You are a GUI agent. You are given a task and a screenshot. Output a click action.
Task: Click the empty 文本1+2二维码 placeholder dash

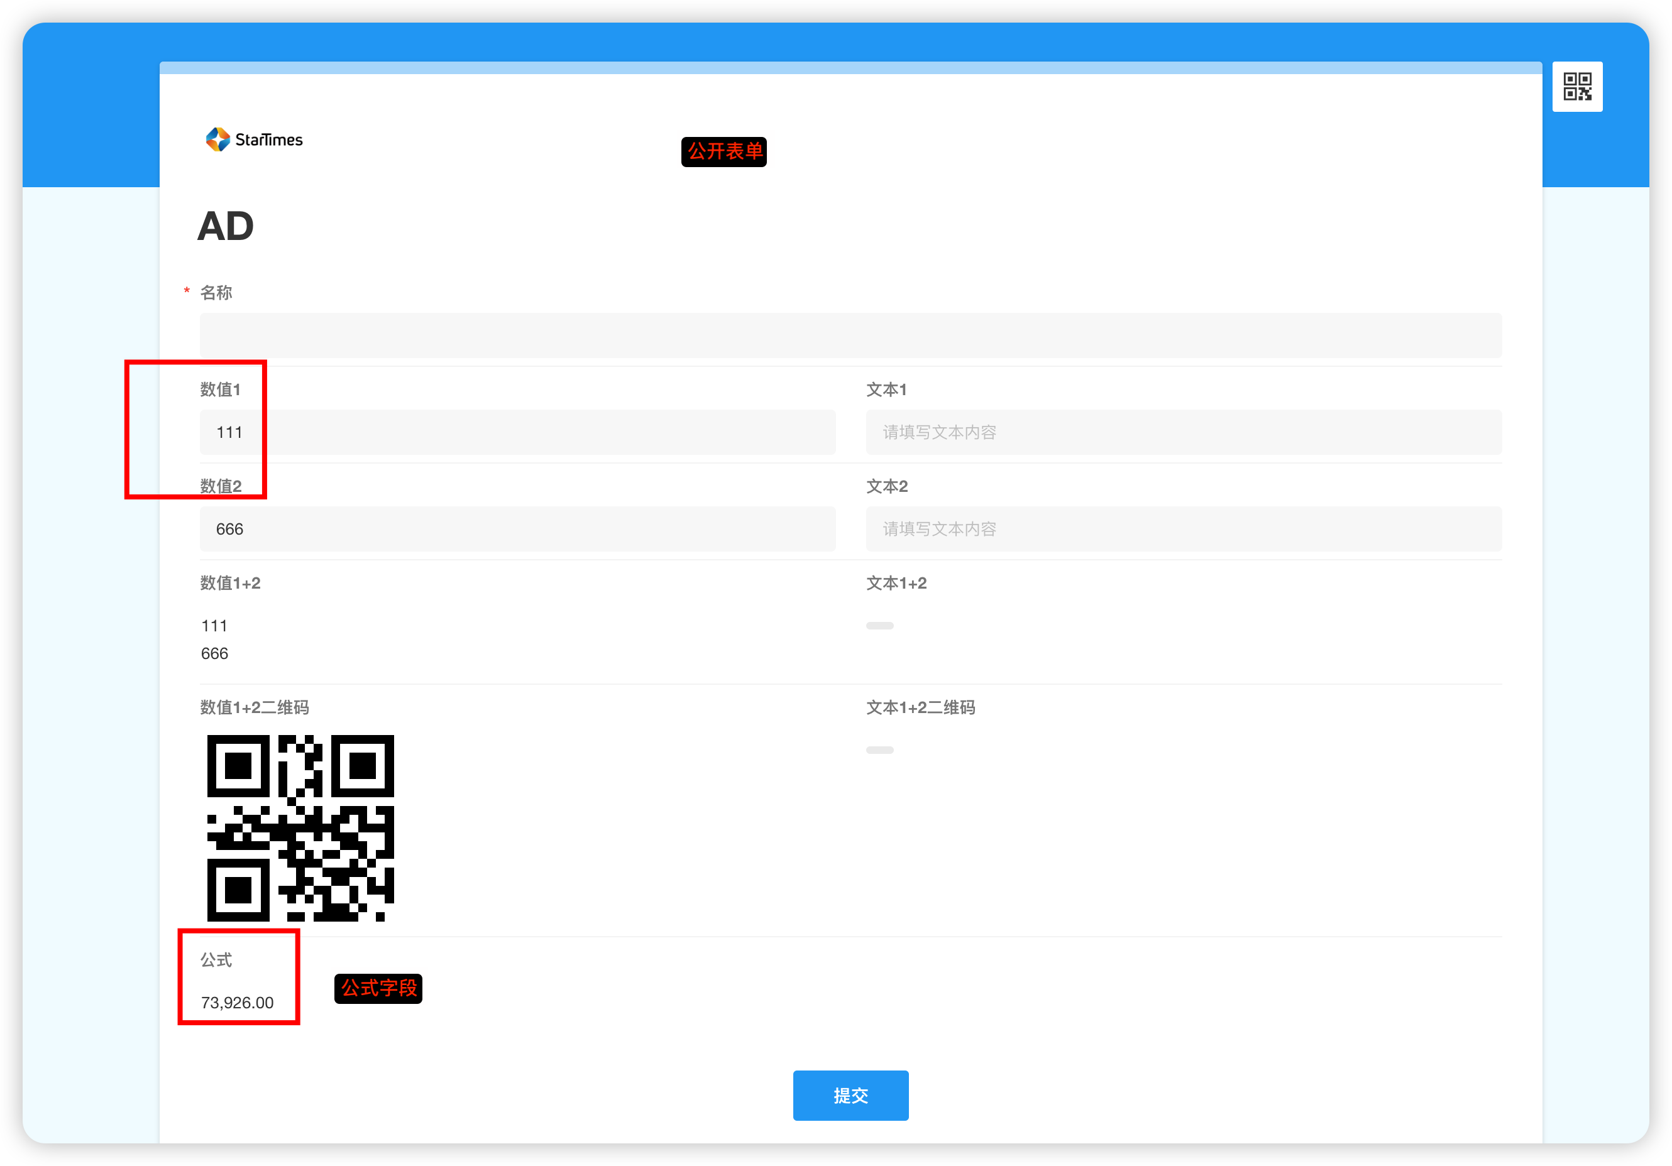click(x=880, y=749)
